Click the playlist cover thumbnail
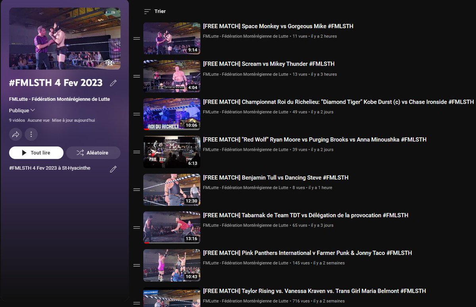 click(65, 39)
